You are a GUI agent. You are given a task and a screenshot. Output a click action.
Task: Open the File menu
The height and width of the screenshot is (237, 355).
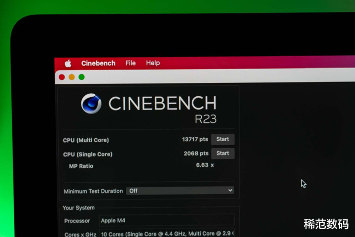click(x=130, y=63)
